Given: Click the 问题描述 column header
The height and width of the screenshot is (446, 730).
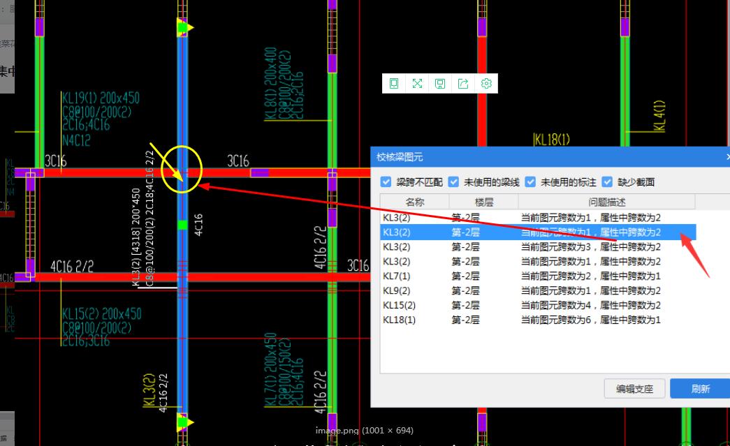Looking at the screenshot, I should [606, 202].
